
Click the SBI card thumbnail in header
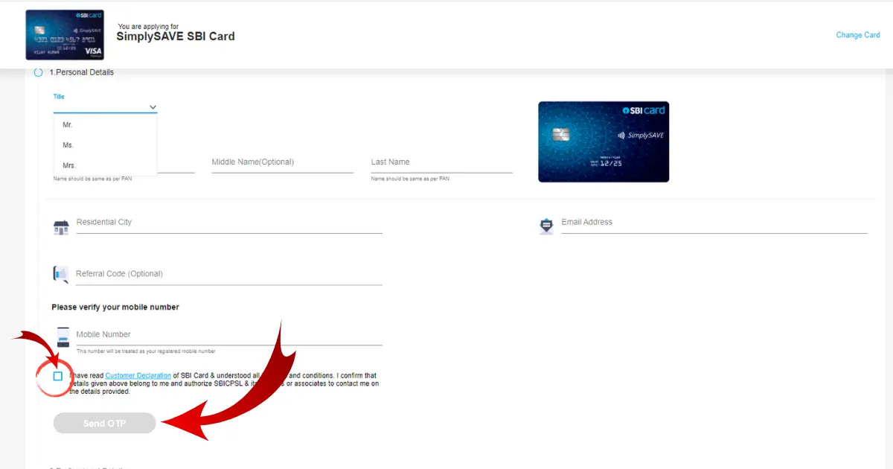[65, 35]
